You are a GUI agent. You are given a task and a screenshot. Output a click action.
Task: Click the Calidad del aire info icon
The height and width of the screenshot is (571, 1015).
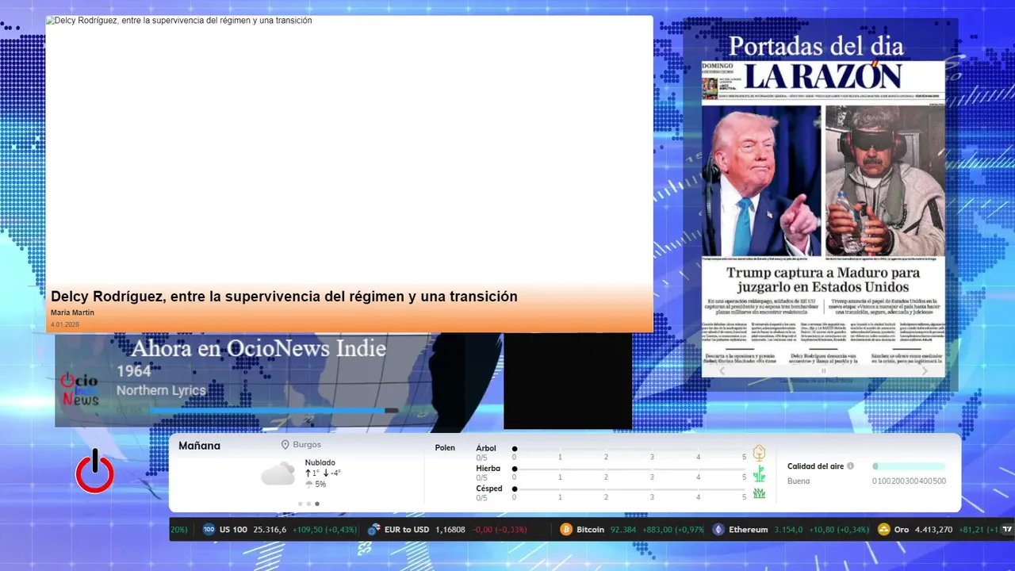click(x=850, y=466)
